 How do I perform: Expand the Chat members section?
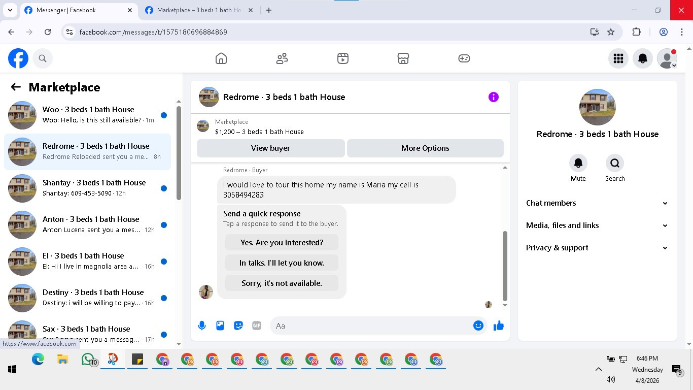coord(598,203)
